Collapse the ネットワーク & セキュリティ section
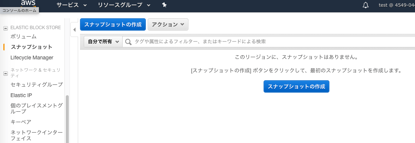This screenshot has height=143, width=415. pyautogui.click(x=5, y=74)
